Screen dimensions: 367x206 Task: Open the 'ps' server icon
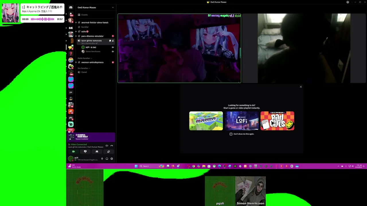(71, 92)
